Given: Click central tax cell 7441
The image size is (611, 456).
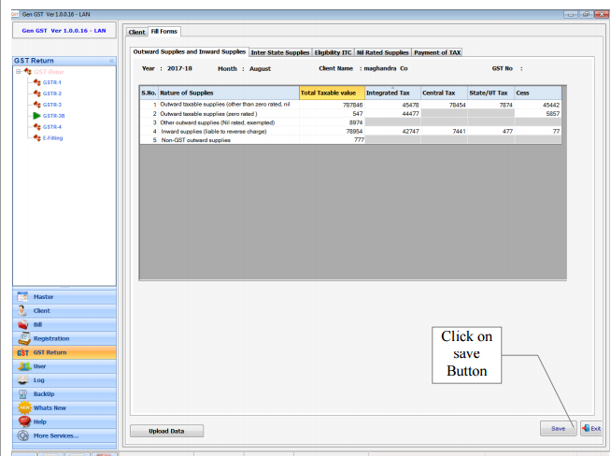Looking at the screenshot, I should click(x=444, y=132).
